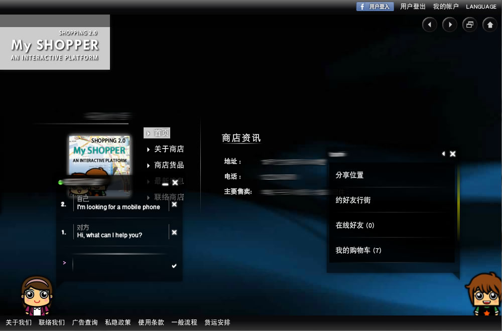Viewport: 502px width, 331px height.
Task: Click the My SHOPPER store thumbnail
Action: (99, 155)
